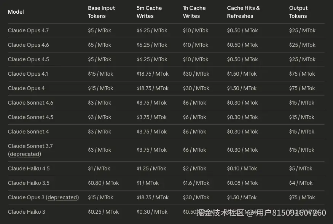Click the deprecated link beside Claude Opus 3
This screenshot has height=224, width=333.
(63, 197)
